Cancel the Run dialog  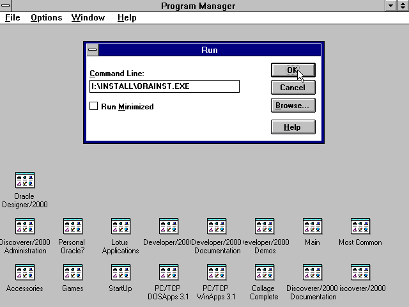pyautogui.click(x=293, y=88)
